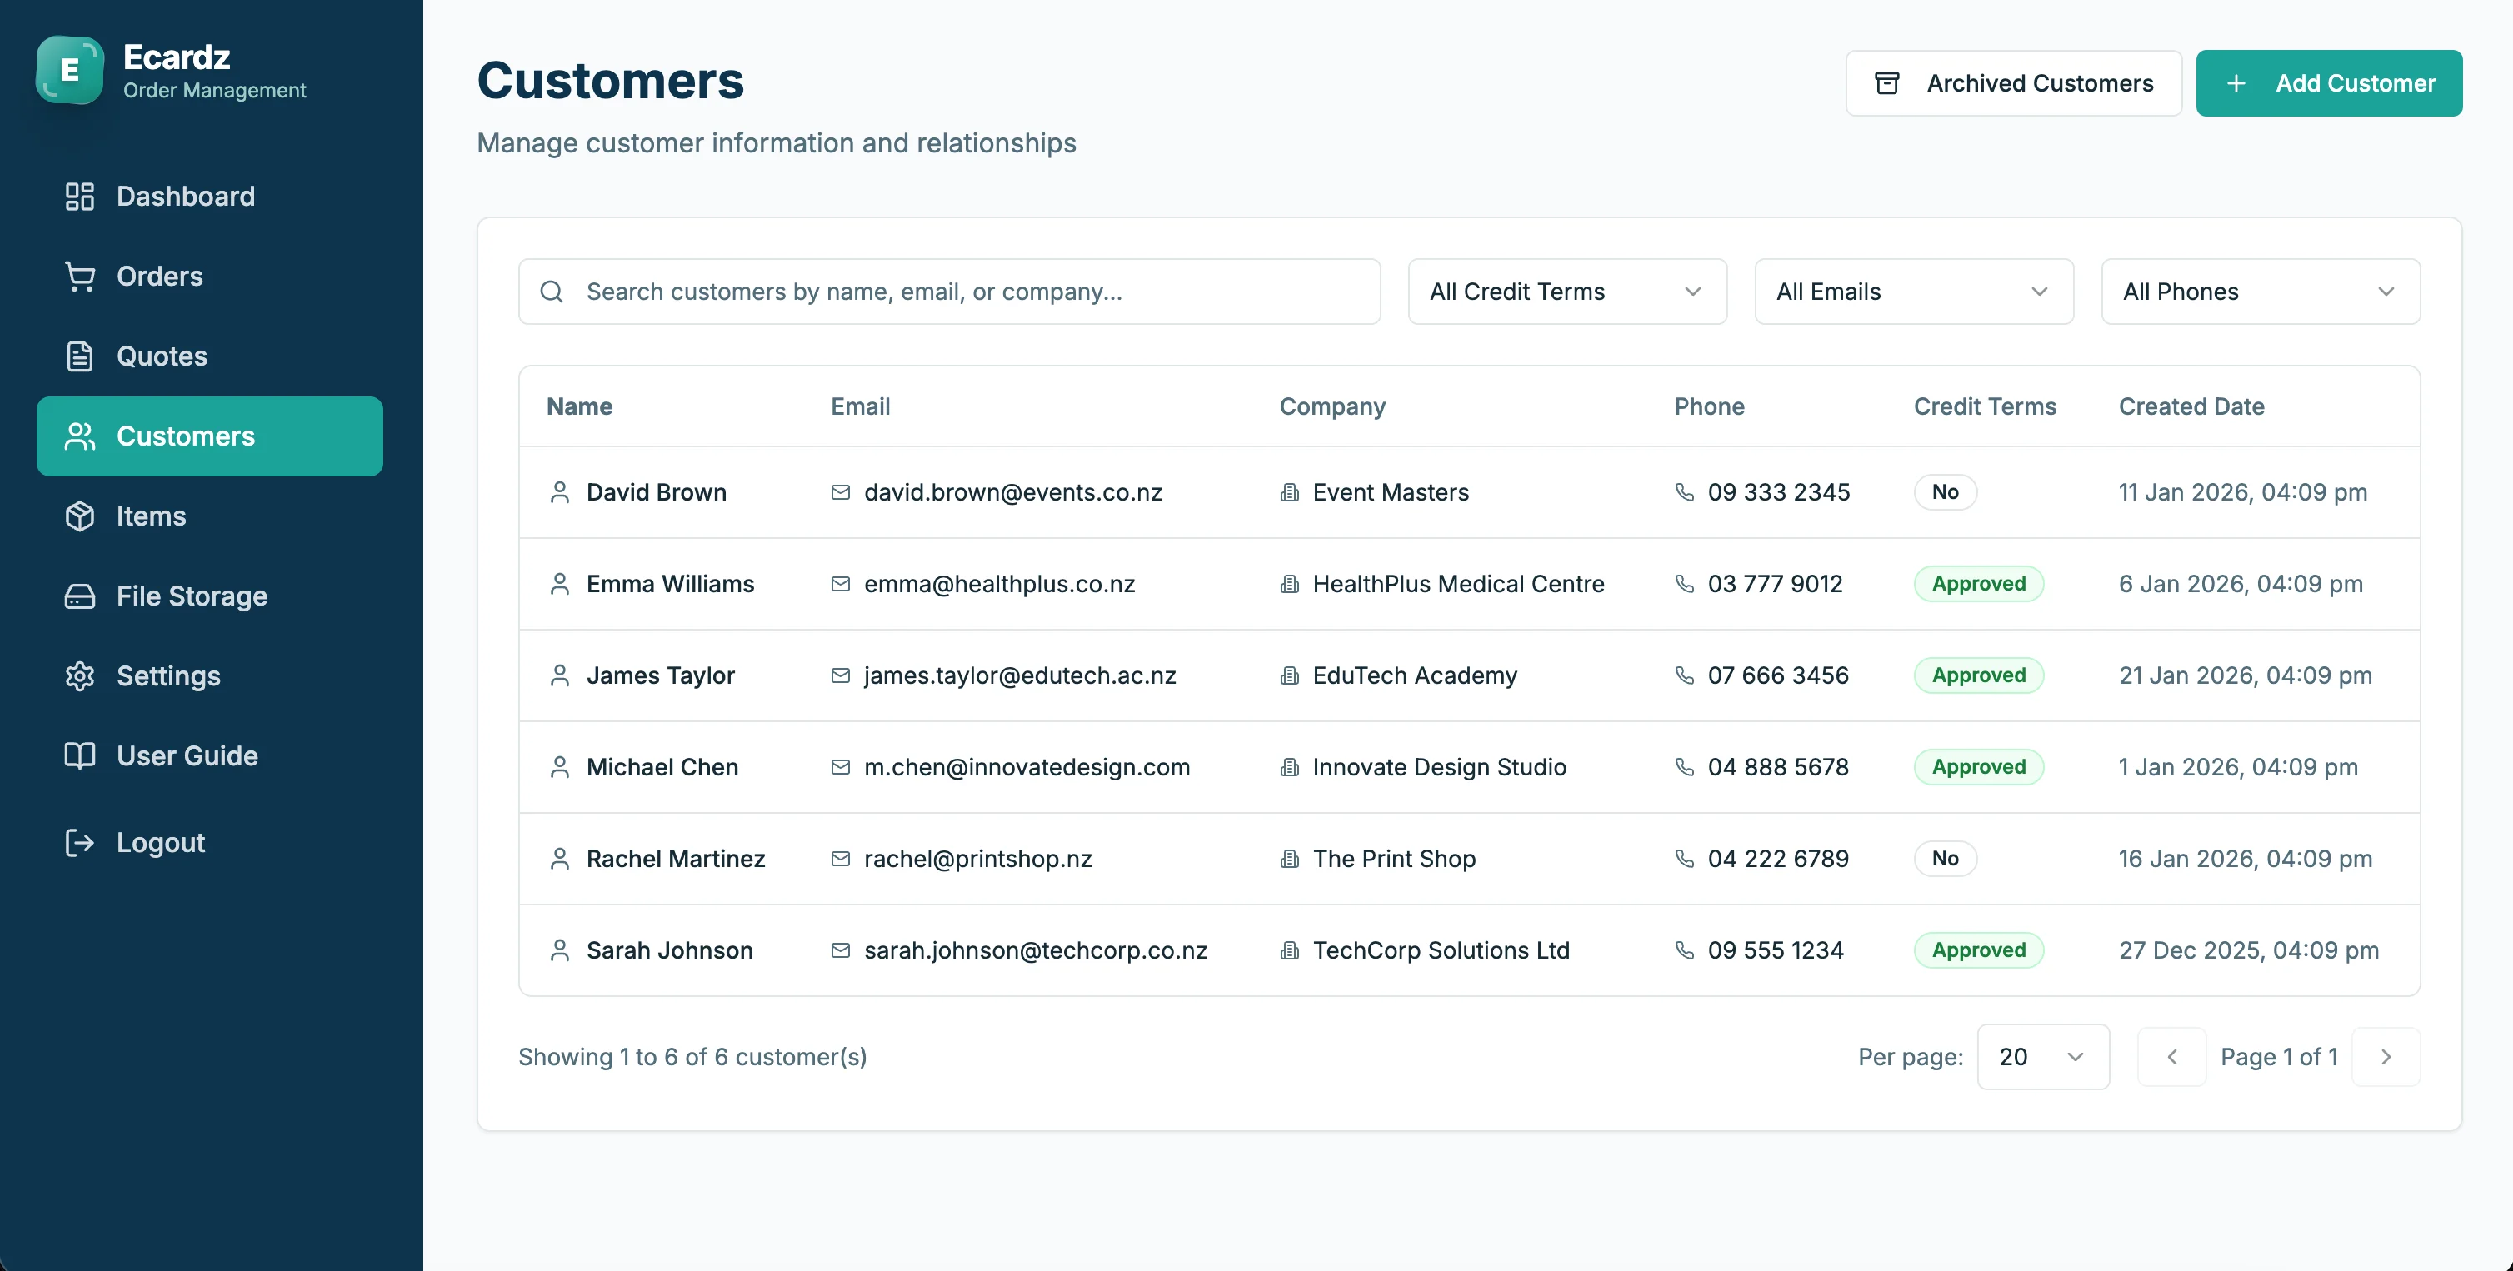Go to Dashboard in the sidebar
The width and height of the screenshot is (2513, 1271).
click(x=210, y=196)
